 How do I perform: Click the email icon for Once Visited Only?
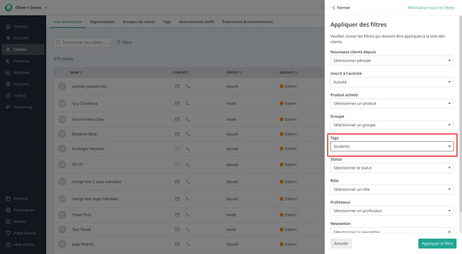point(177,119)
